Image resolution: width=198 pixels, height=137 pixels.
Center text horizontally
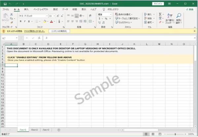72,21
